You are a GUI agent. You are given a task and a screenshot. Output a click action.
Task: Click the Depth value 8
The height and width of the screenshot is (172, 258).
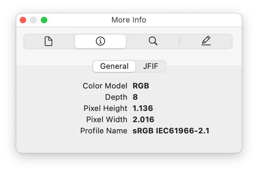coord(135,97)
